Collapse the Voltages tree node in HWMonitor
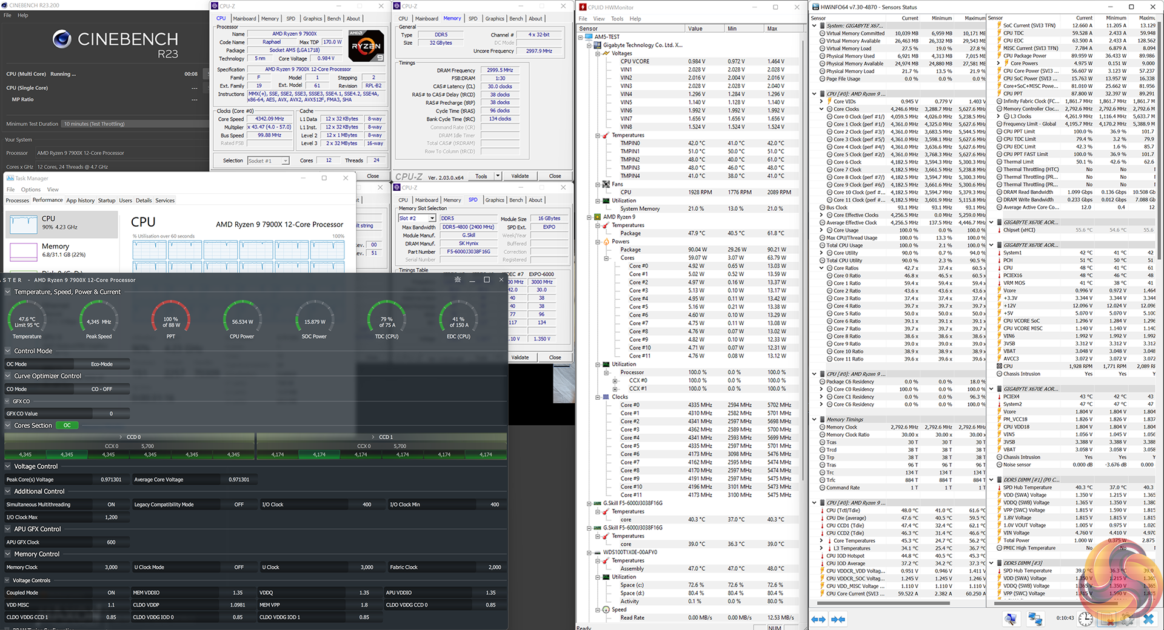Image resolution: width=1164 pixels, height=630 pixels. (598, 53)
